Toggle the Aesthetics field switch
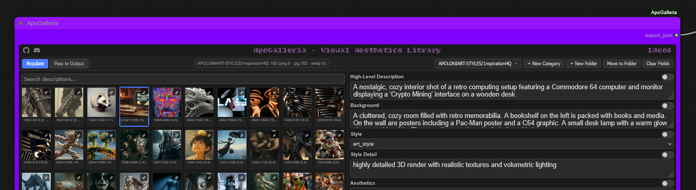The height and width of the screenshot is (190, 696). (667, 183)
